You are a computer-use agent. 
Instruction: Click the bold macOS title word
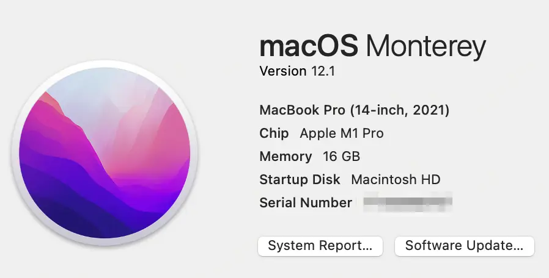309,46
